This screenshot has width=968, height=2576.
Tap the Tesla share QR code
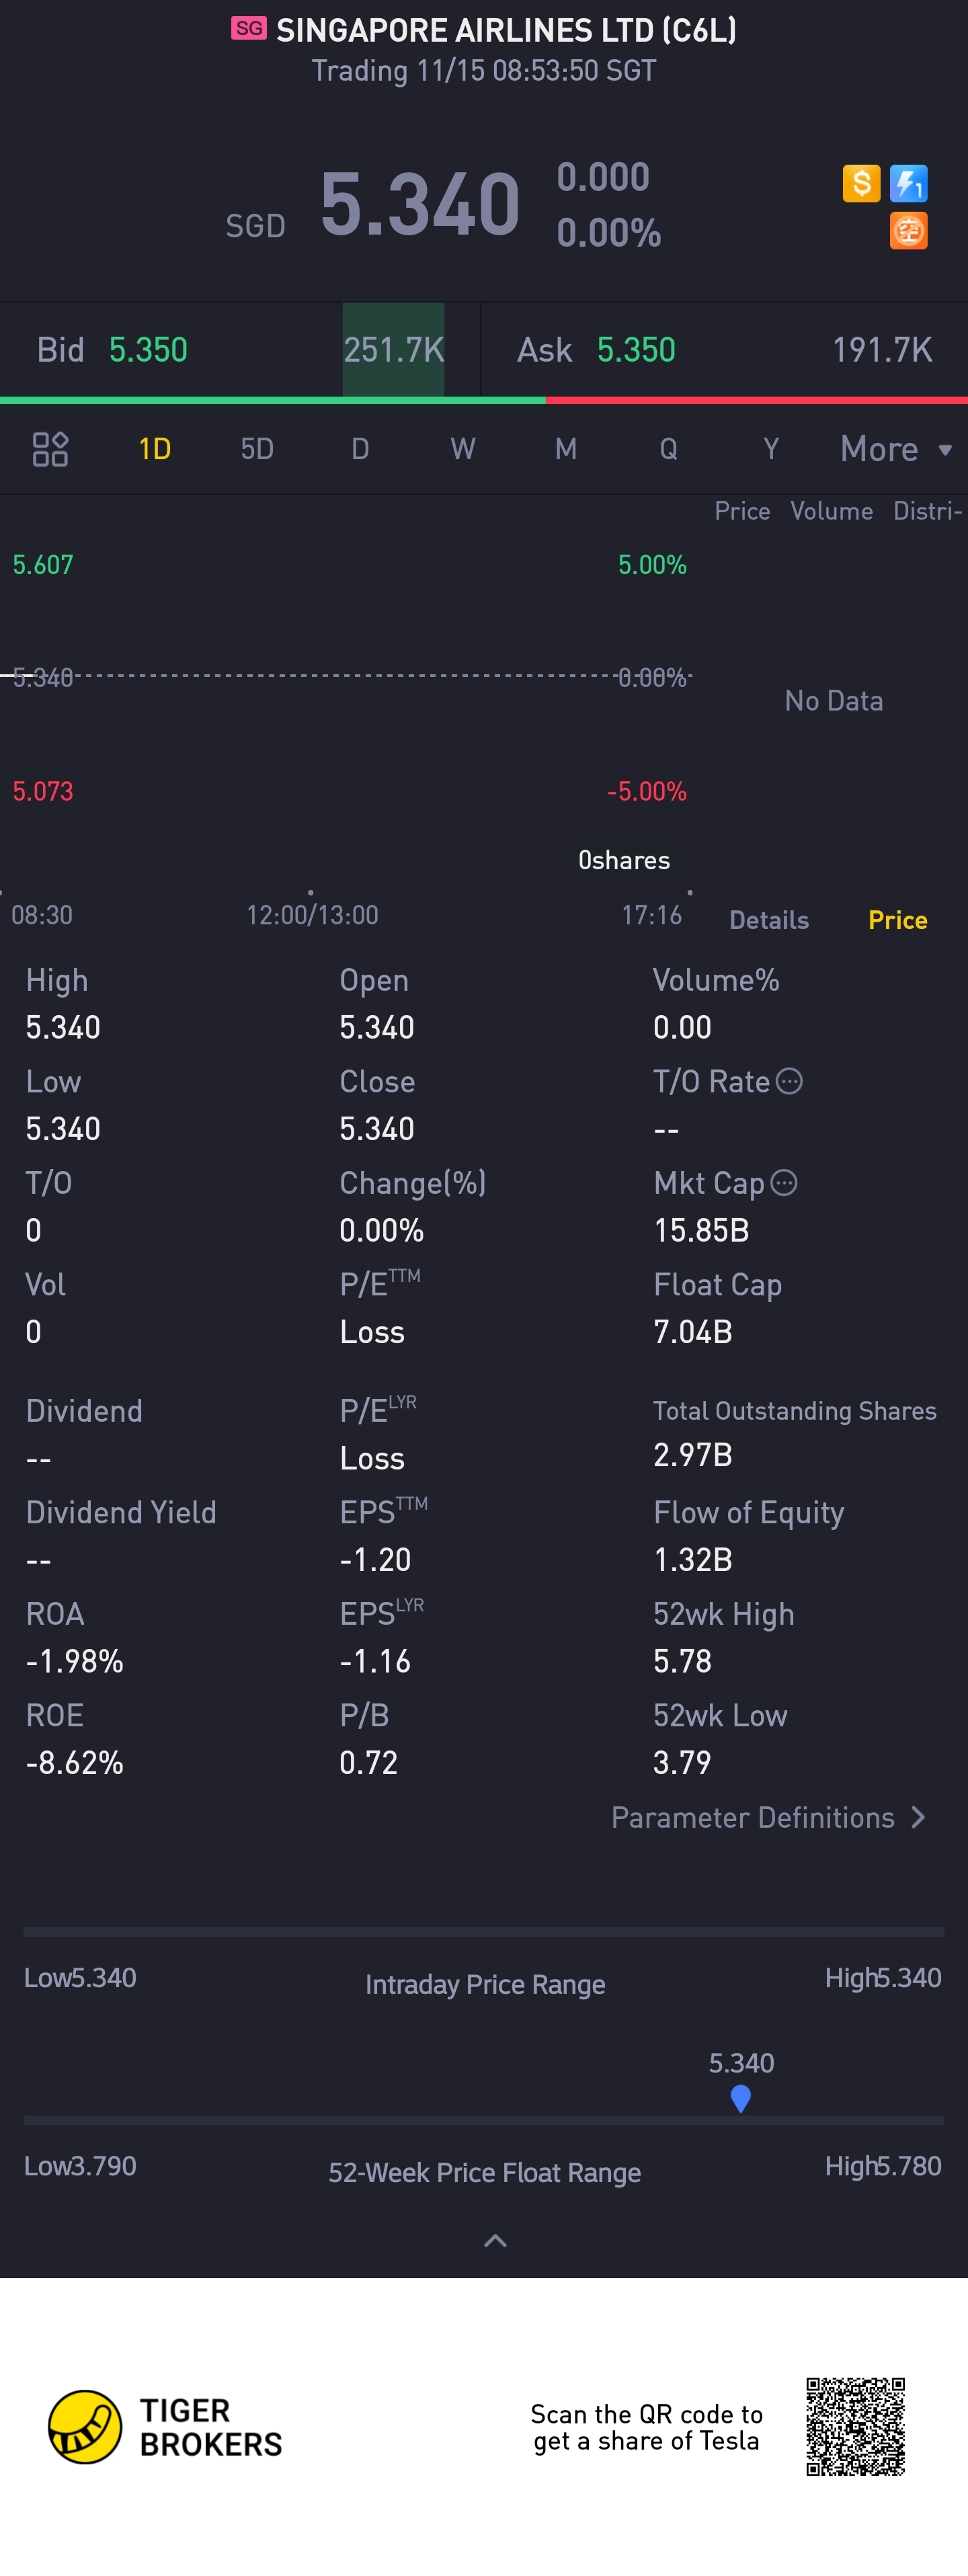(x=855, y=2427)
